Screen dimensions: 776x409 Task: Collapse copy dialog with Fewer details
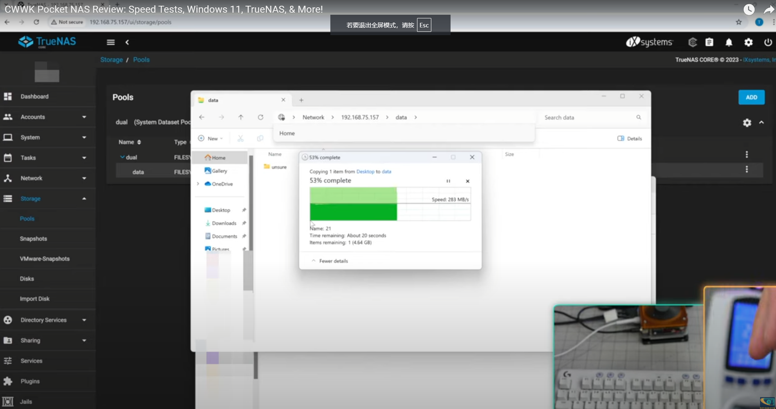tap(330, 261)
